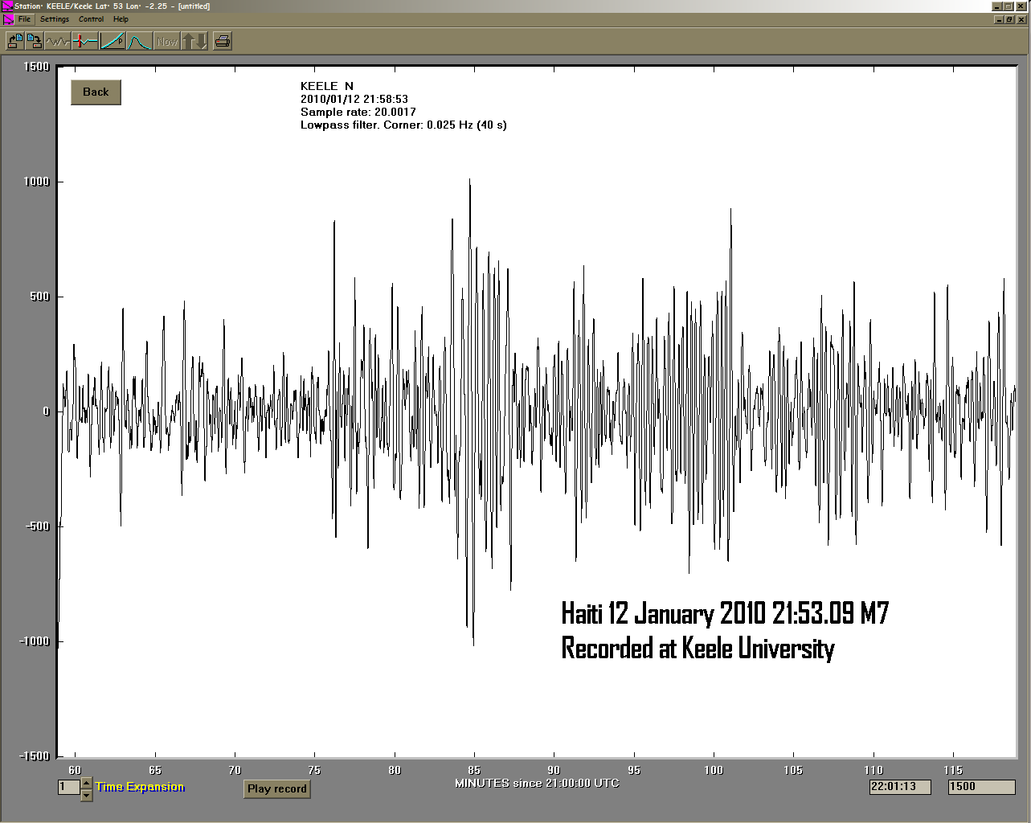Click the Play record button
The width and height of the screenshot is (1031, 823).
click(276, 789)
